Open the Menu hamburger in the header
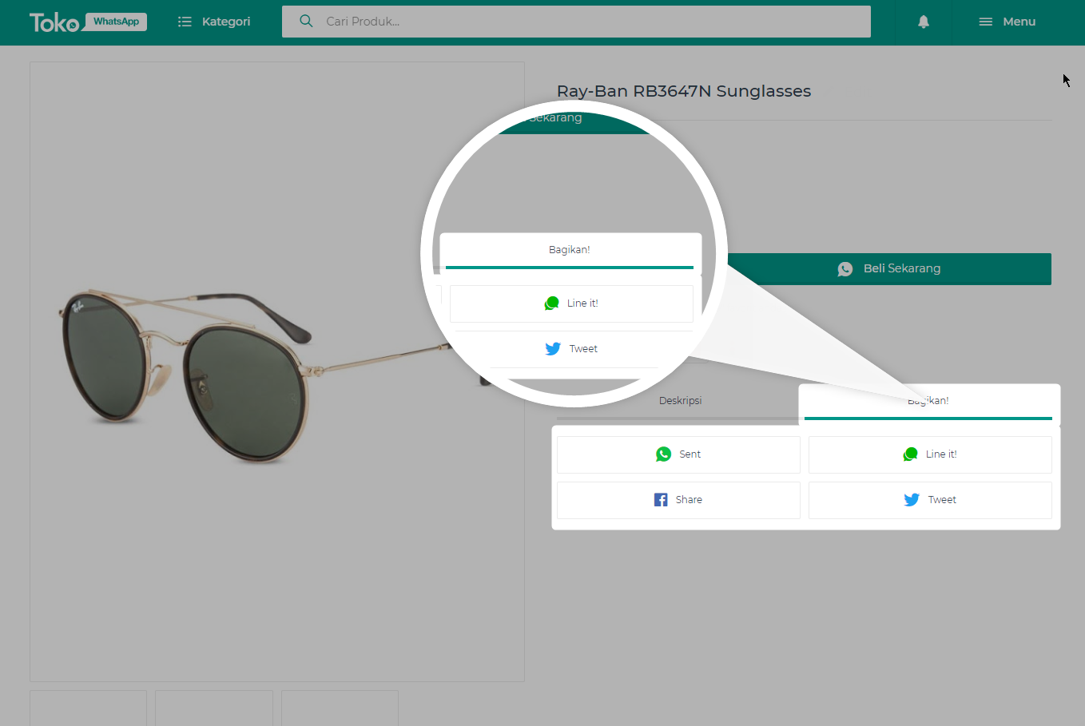The width and height of the screenshot is (1085, 726). (x=1007, y=22)
